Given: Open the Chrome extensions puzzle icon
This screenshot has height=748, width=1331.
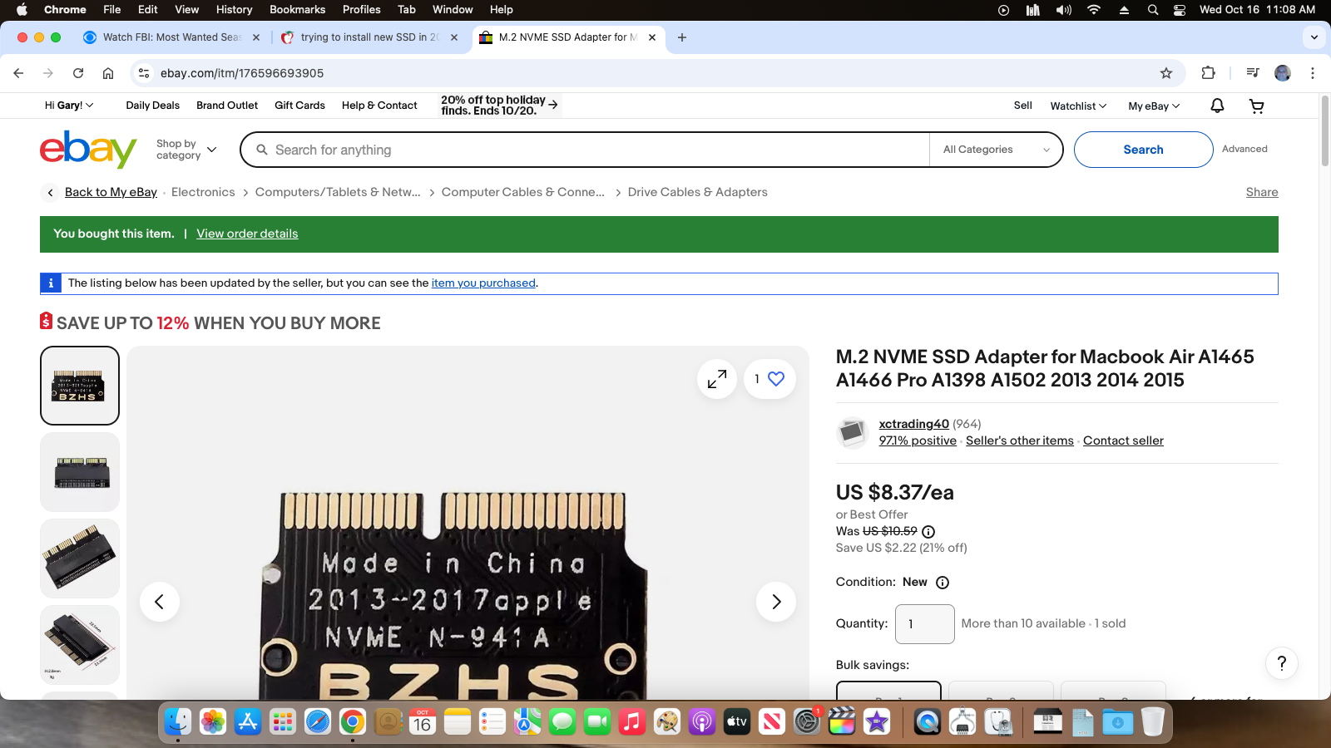Looking at the screenshot, I should [x=1209, y=73].
